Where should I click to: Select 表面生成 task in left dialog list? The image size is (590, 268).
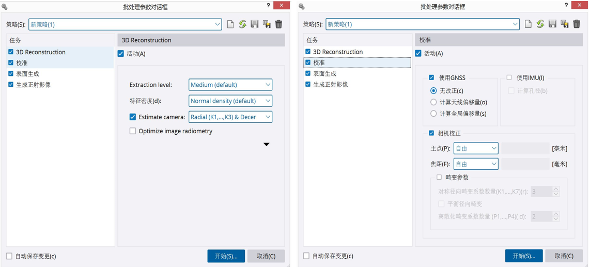pos(27,74)
